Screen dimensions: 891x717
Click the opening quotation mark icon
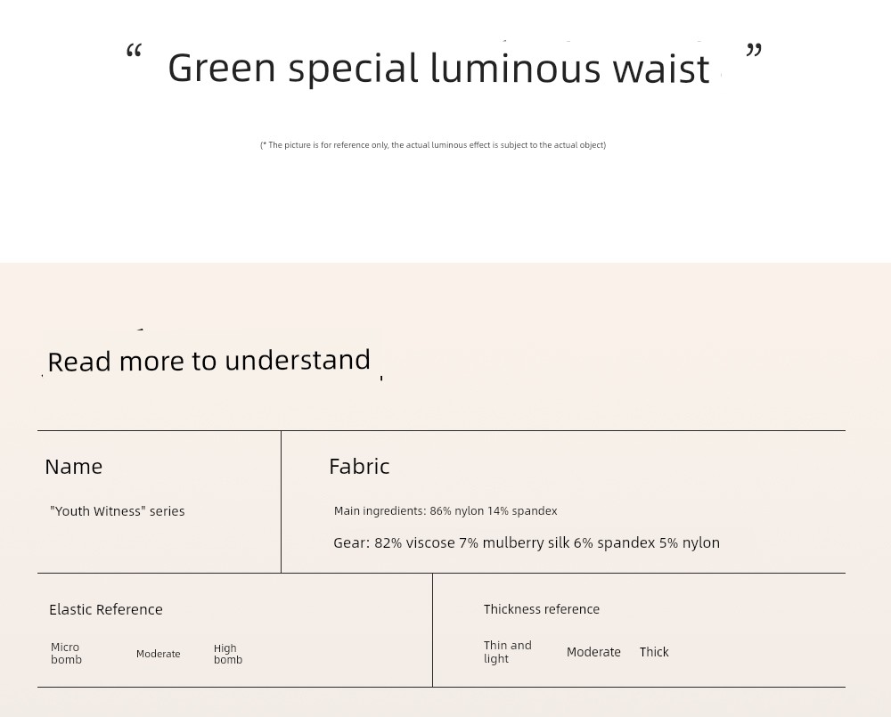click(x=134, y=51)
